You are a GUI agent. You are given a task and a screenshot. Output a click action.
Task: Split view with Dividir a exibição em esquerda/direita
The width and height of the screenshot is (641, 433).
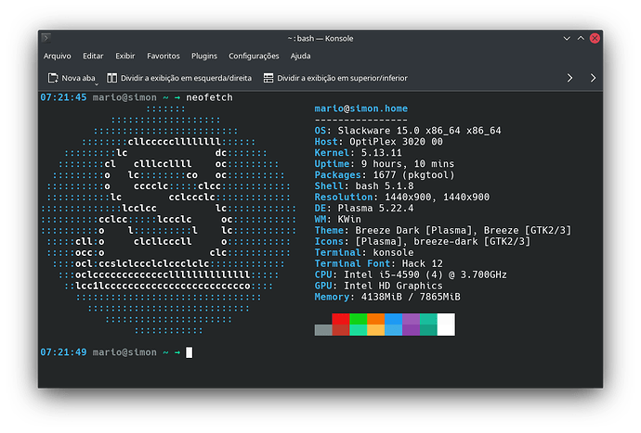tap(179, 78)
